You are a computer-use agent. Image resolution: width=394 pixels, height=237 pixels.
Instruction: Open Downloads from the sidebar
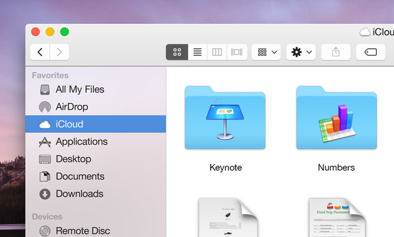tap(95, 194)
